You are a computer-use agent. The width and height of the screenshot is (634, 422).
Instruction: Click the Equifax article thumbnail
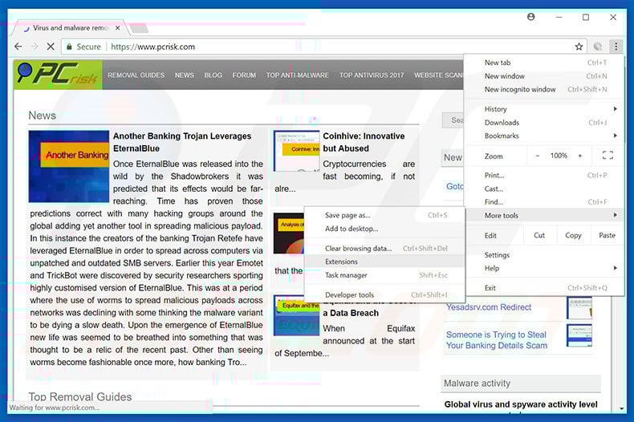[x=296, y=315]
